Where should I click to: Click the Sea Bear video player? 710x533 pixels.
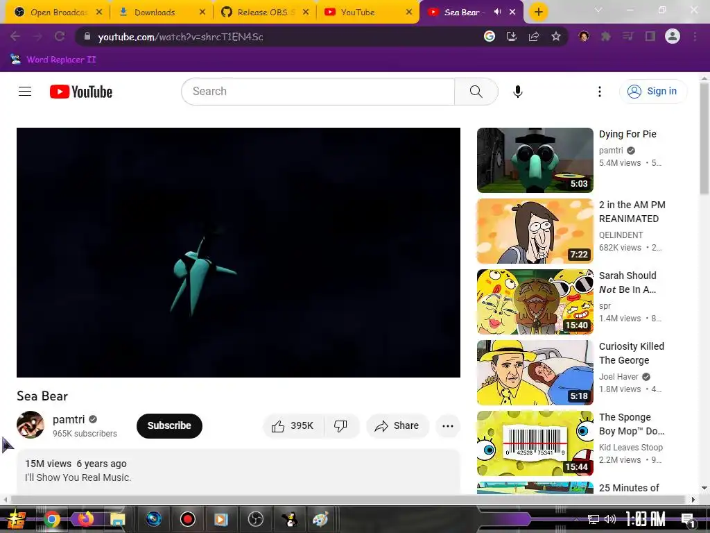(239, 253)
